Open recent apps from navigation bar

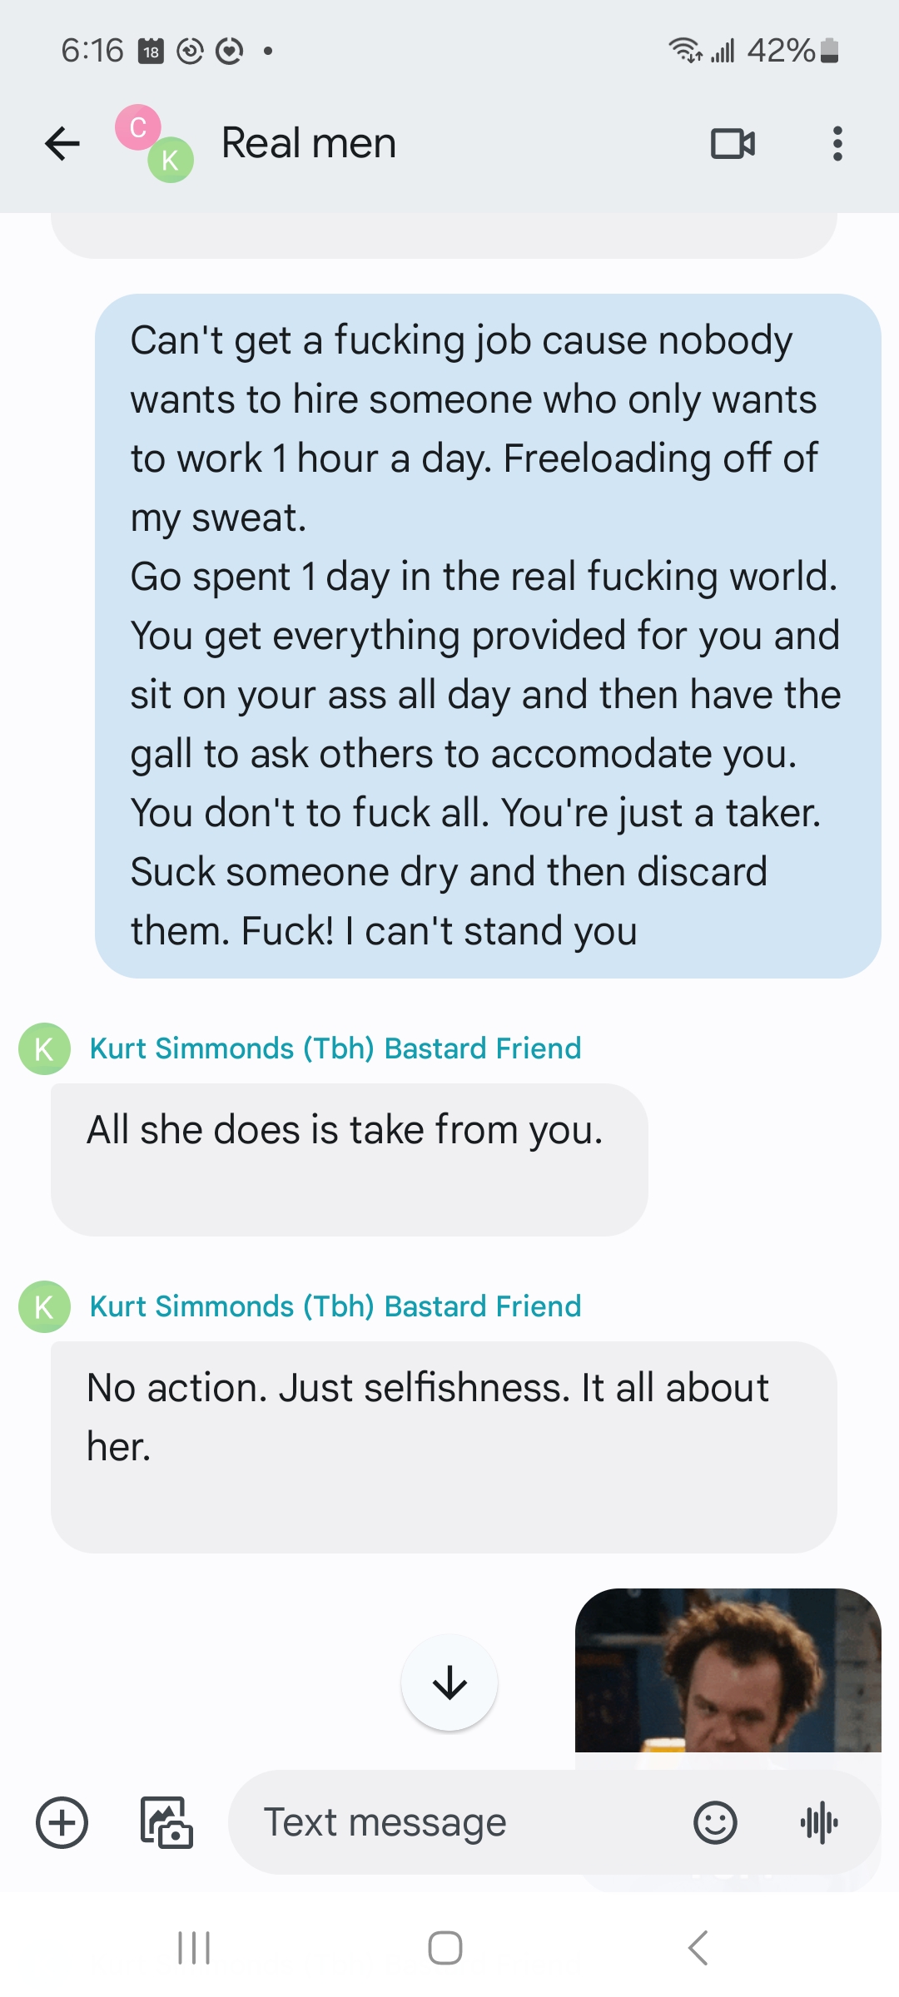point(194,1948)
